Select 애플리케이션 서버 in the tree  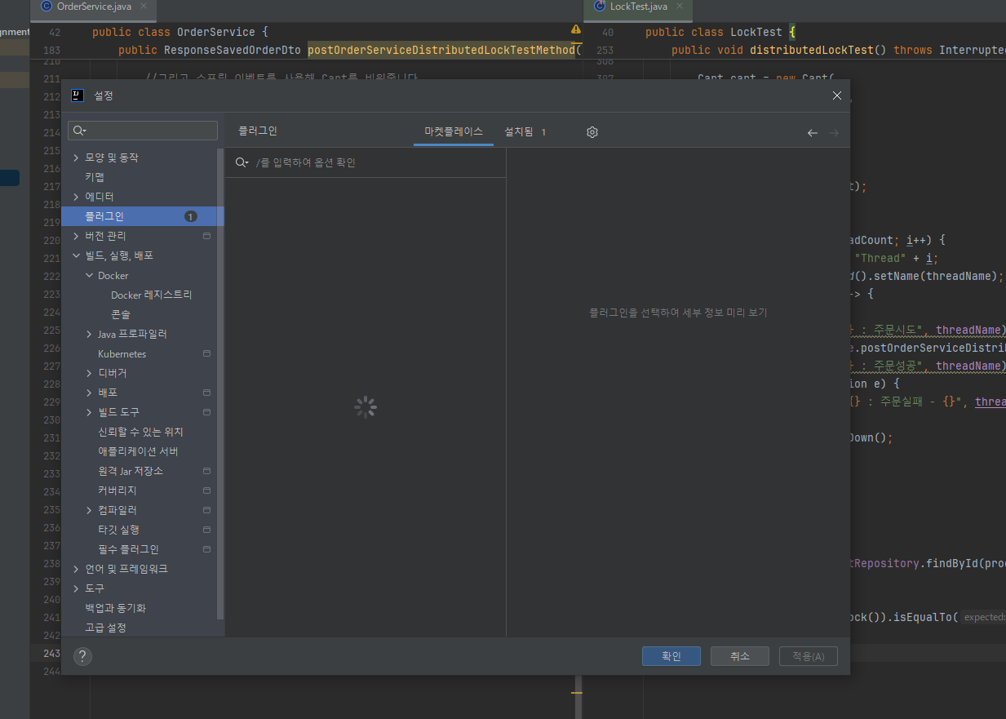click(x=138, y=451)
